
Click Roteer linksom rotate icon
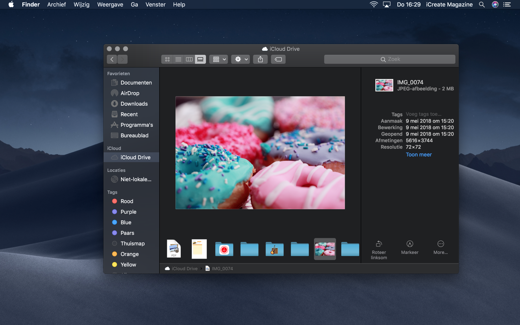[379, 244]
